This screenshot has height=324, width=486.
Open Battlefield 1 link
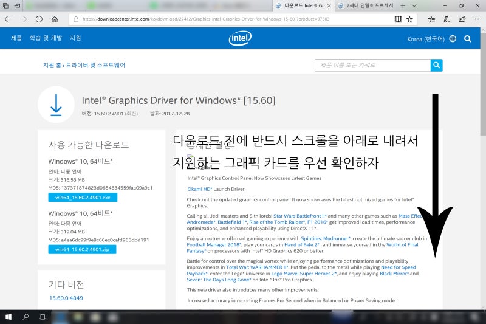(x=232, y=222)
